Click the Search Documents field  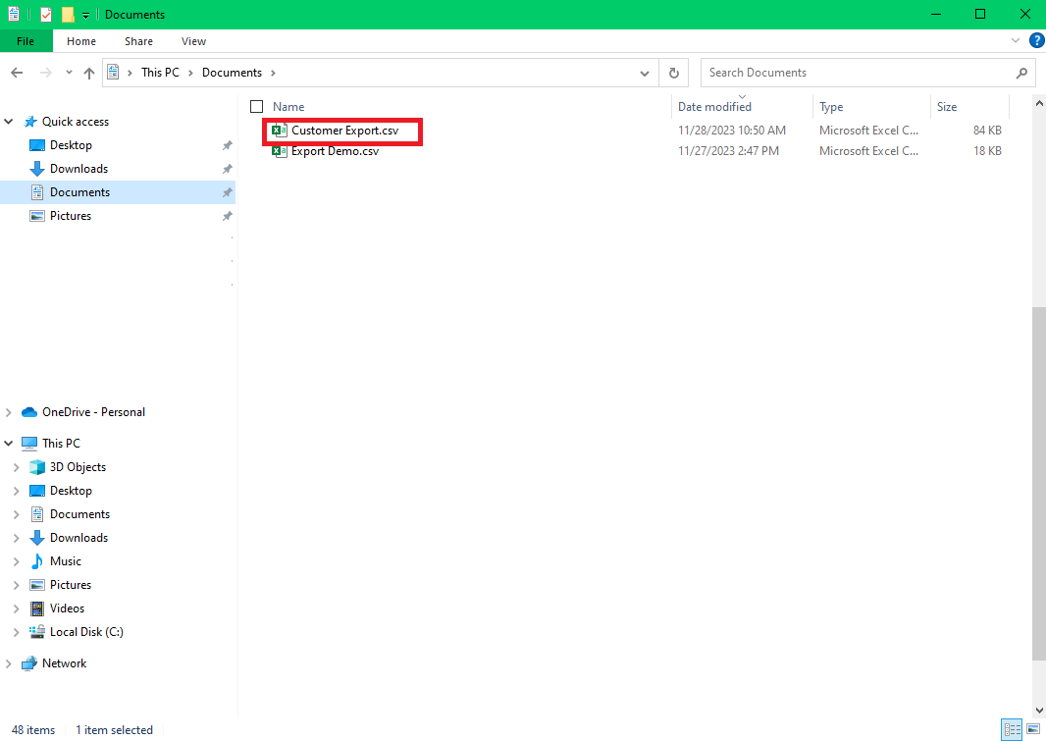859,73
